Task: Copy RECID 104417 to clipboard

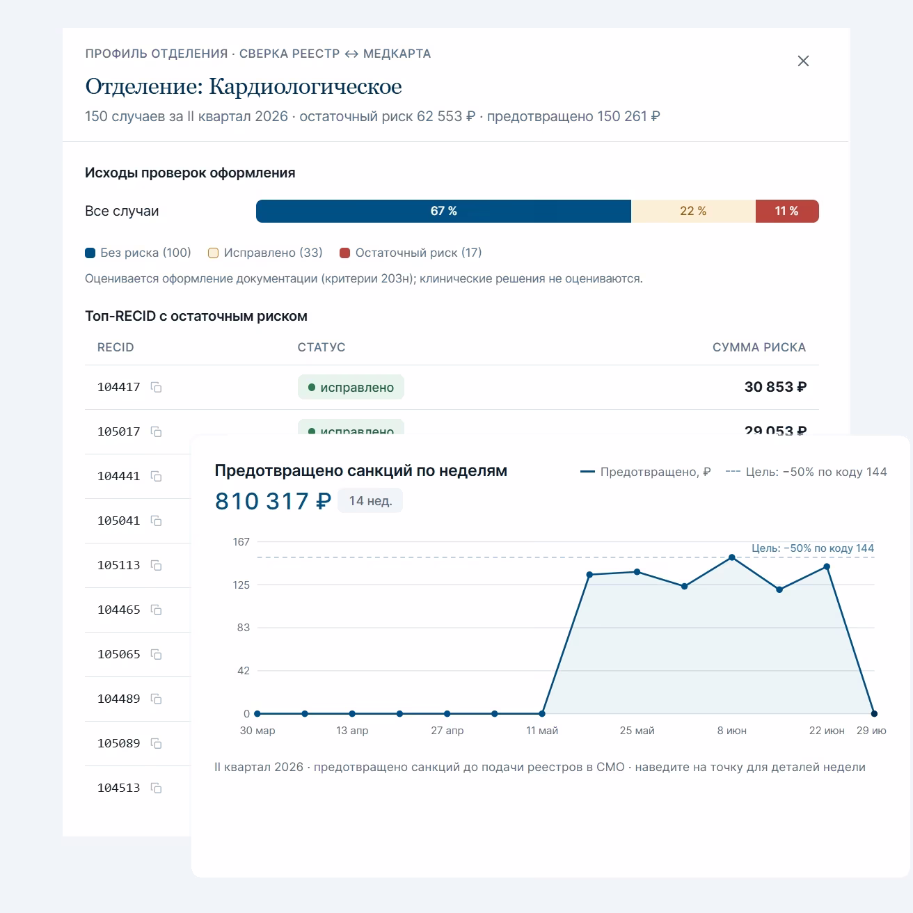Action: click(x=157, y=388)
